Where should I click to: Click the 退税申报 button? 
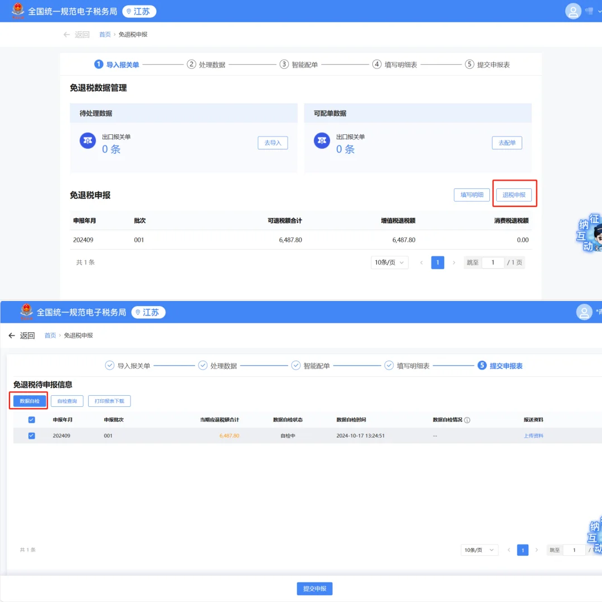(514, 195)
